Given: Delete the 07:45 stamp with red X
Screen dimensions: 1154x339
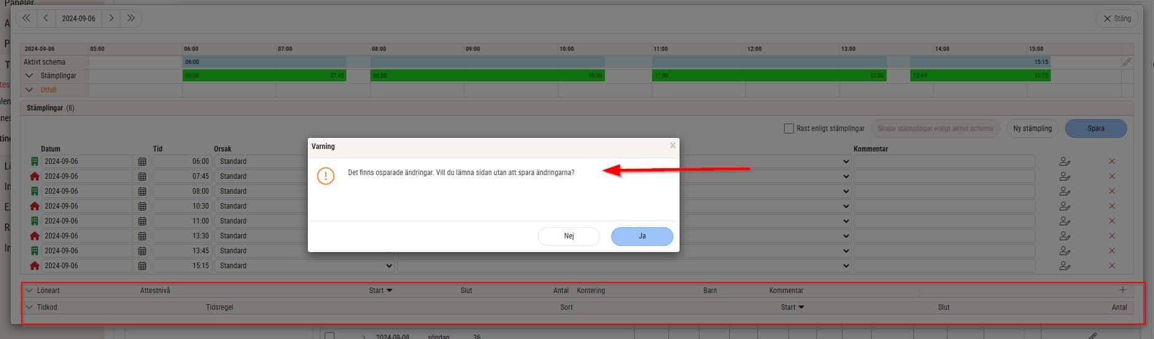Looking at the screenshot, I should pos(1112,176).
